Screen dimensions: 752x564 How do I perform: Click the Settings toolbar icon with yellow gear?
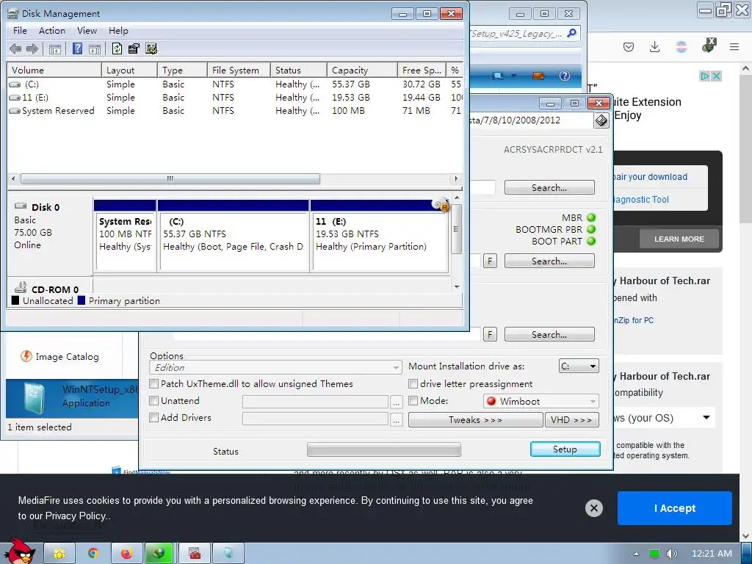151,48
